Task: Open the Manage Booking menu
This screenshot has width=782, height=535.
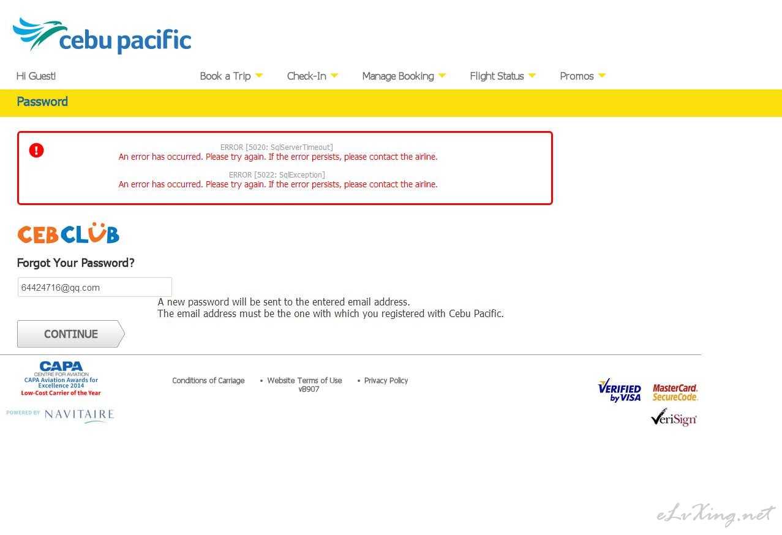Action: tap(398, 76)
